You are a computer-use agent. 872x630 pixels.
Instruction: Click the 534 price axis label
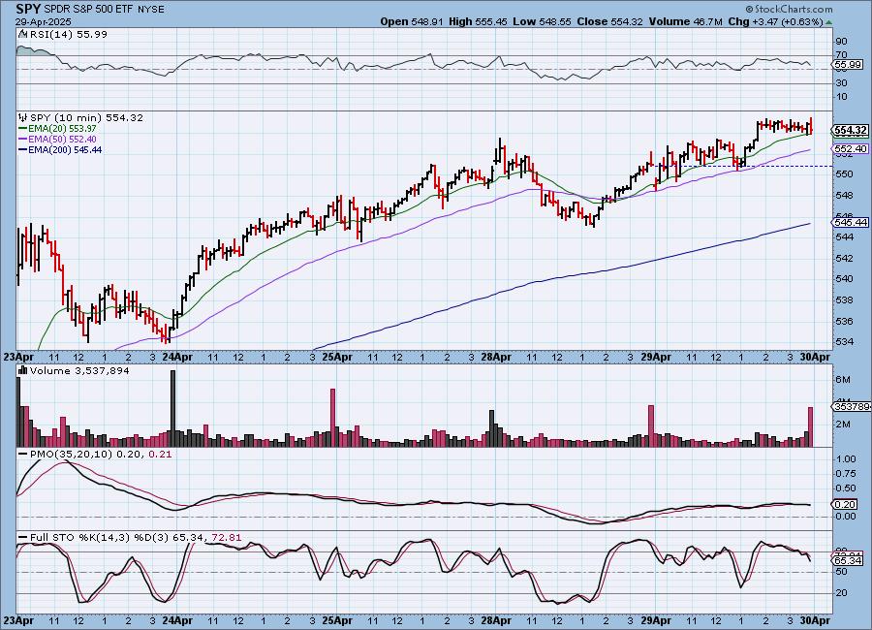click(x=844, y=342)
